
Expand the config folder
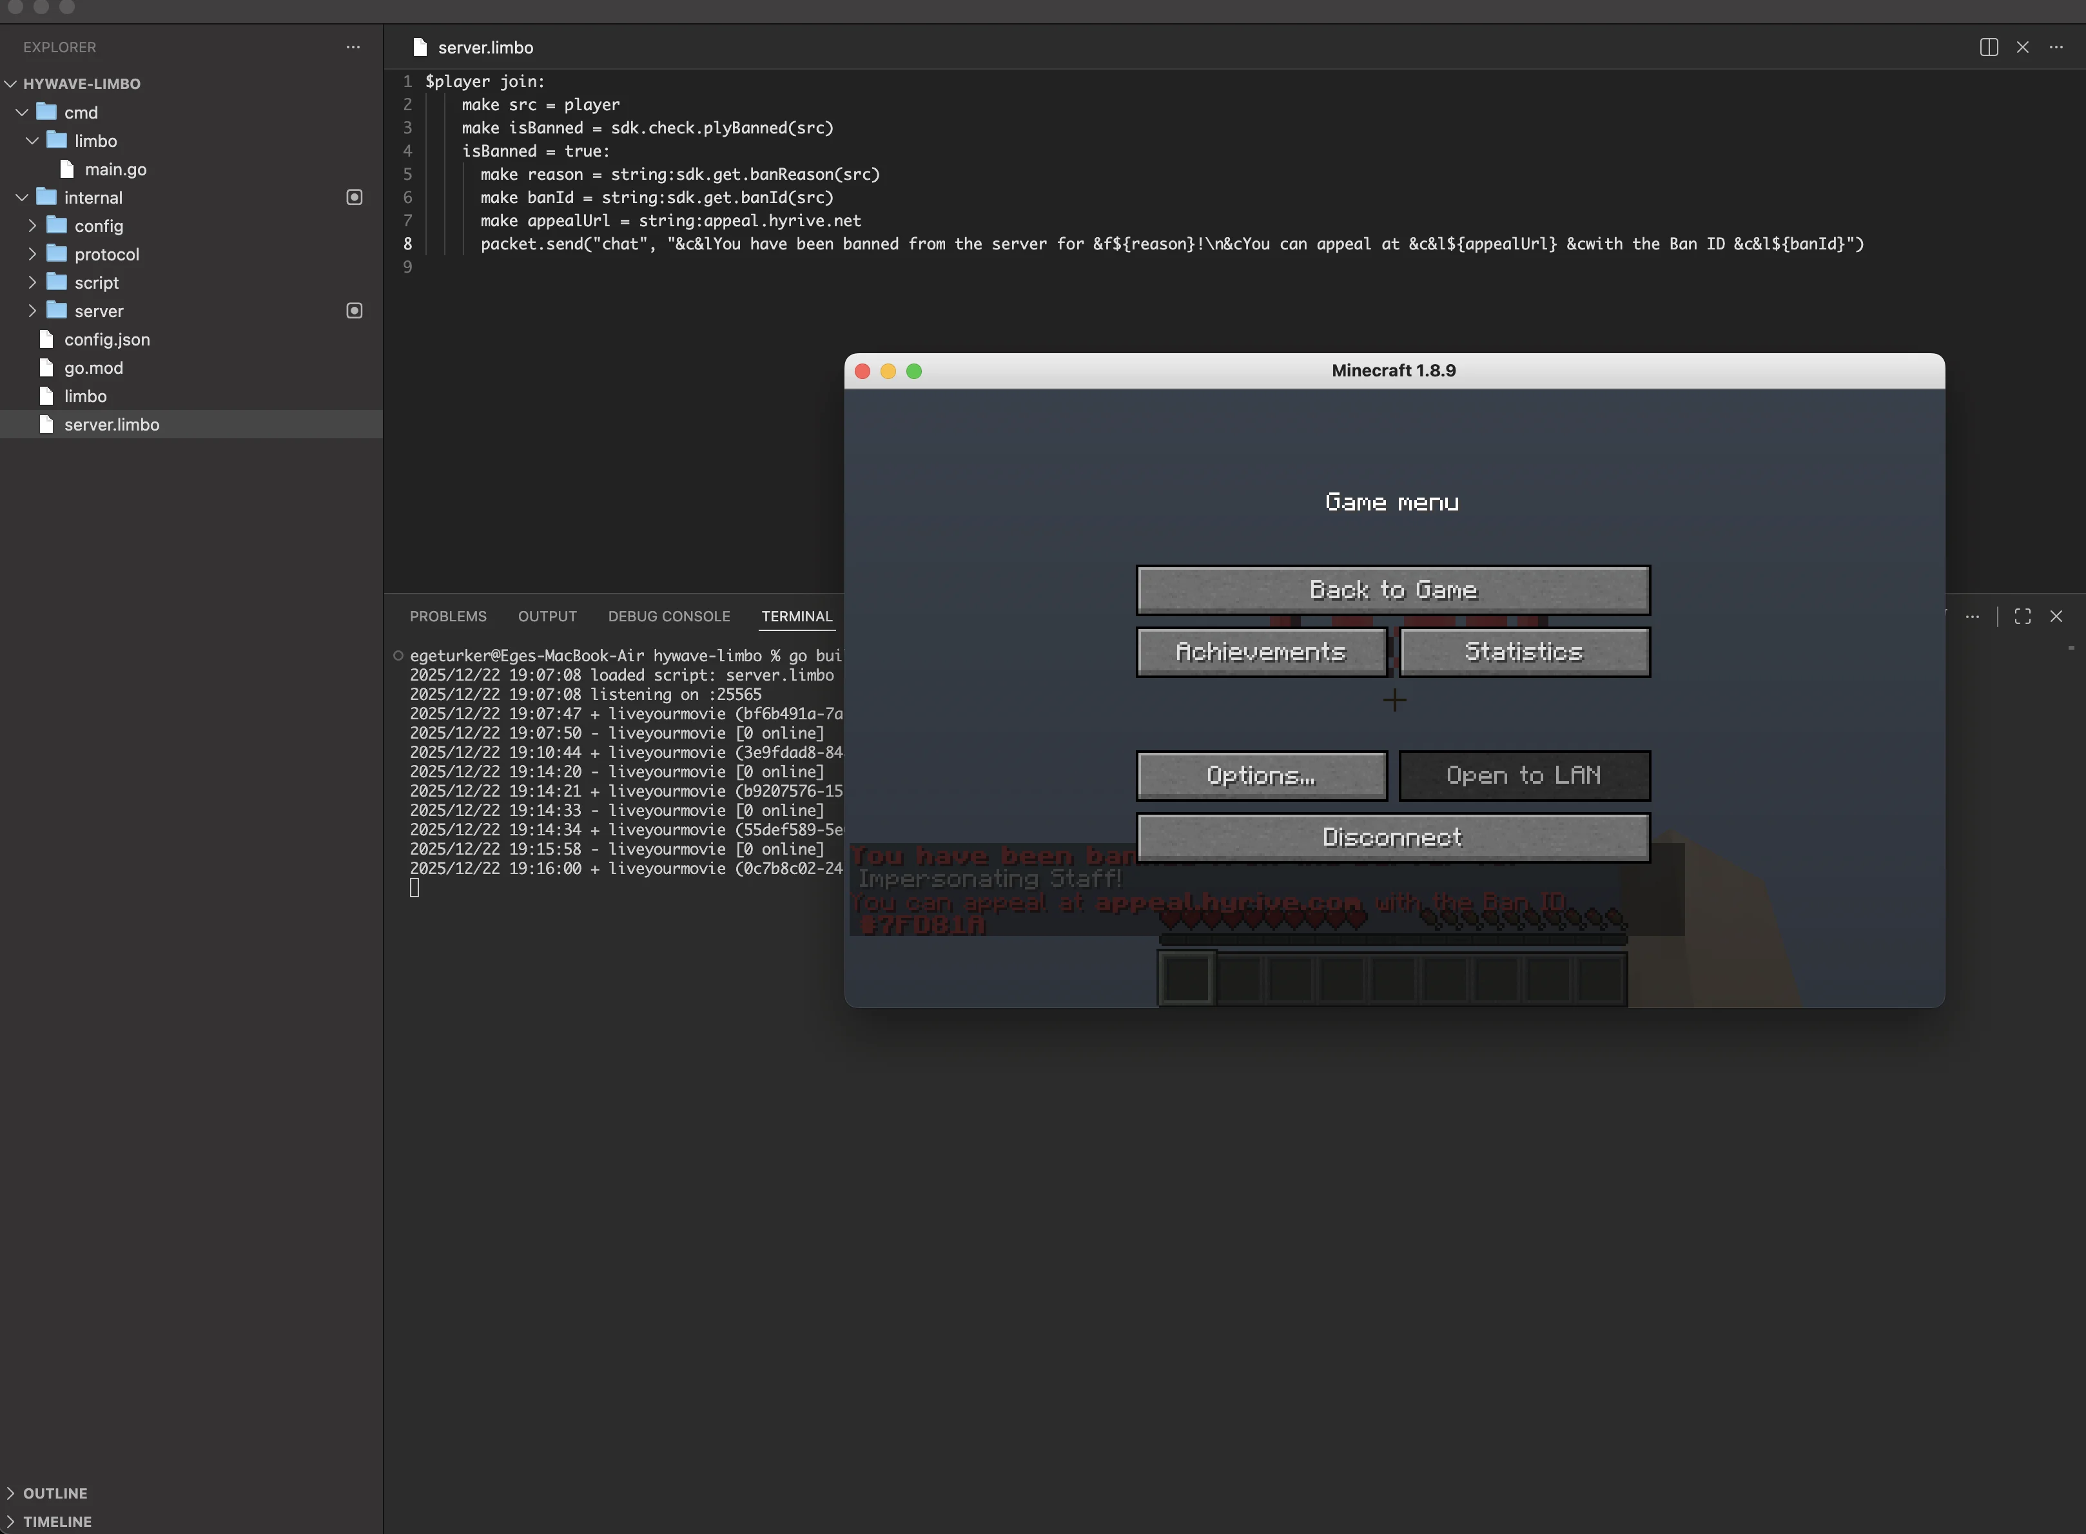point(32,226)
